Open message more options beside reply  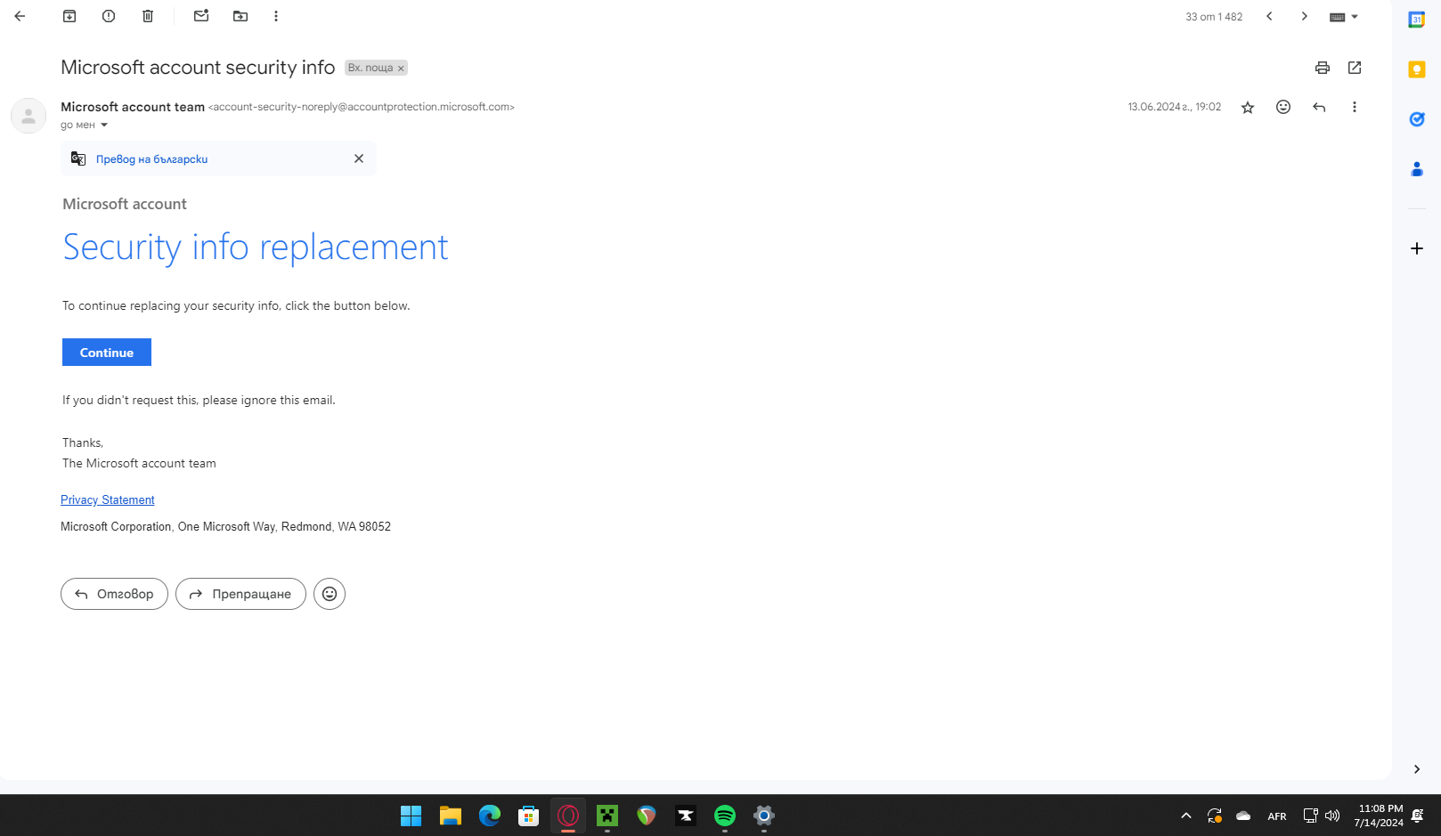point(1355,107)
